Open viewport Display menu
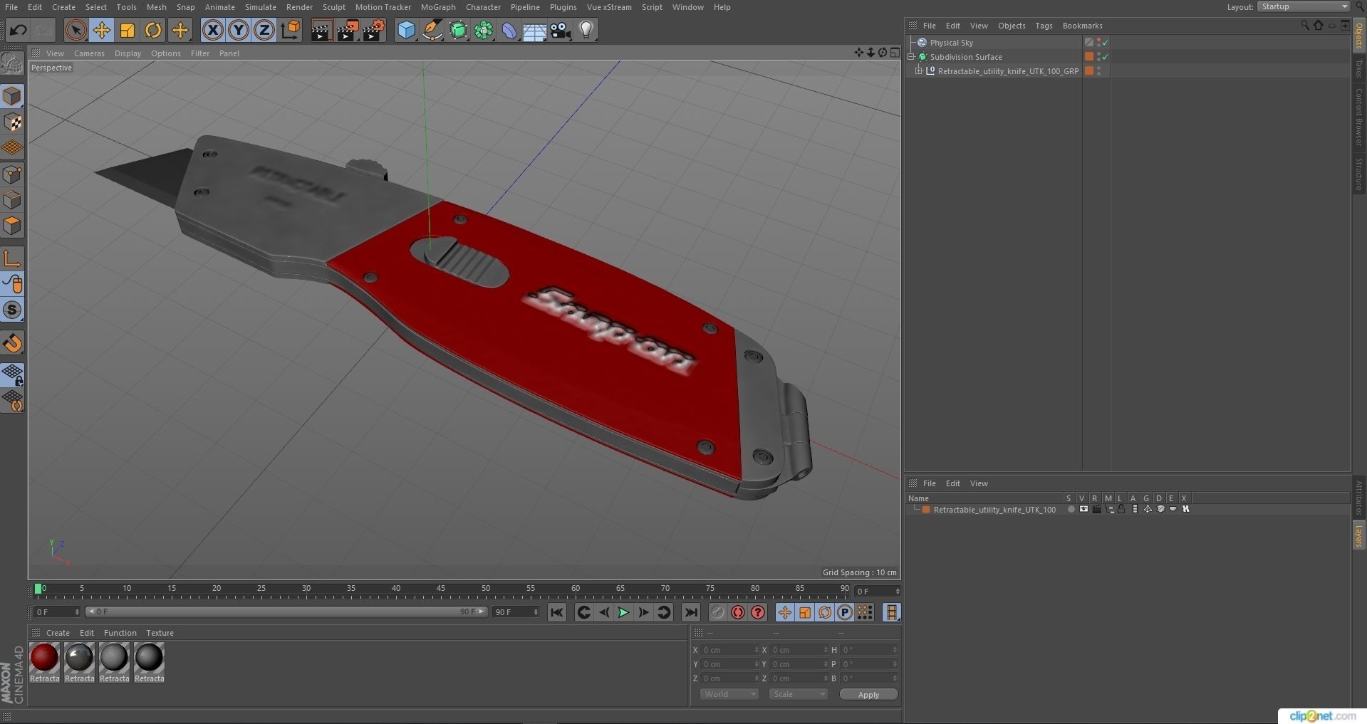Screen dimensions: 1367x724 point(128,53)
